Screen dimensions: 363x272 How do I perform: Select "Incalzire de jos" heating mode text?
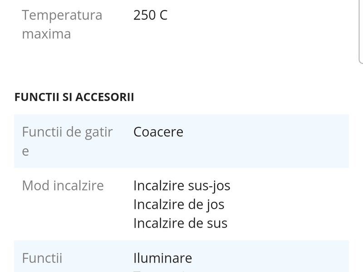pyautogui.click(x=179, y=204)
